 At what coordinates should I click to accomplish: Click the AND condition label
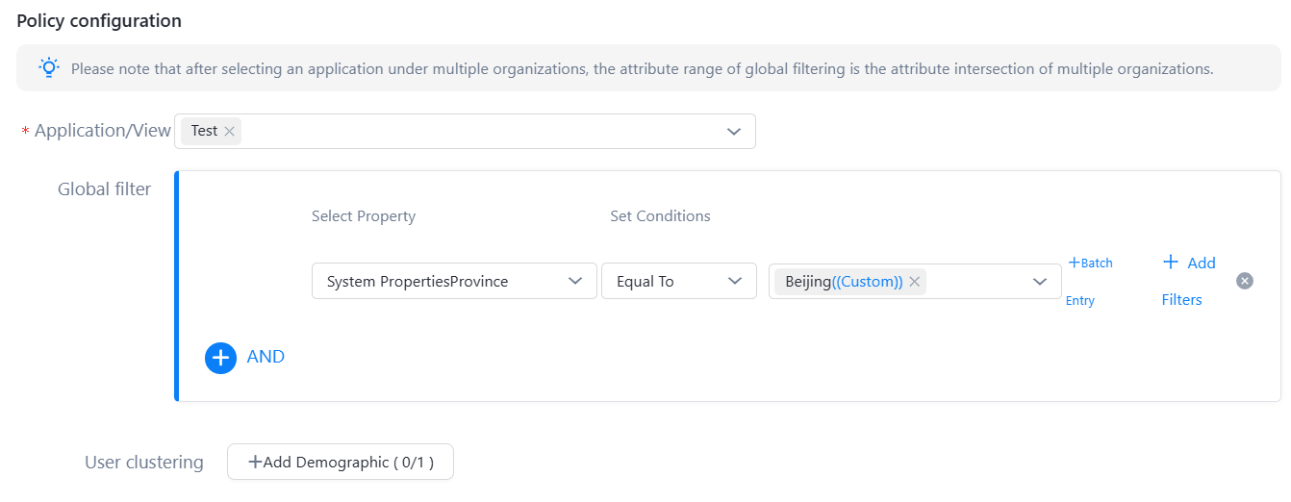(x=266, y=357)
